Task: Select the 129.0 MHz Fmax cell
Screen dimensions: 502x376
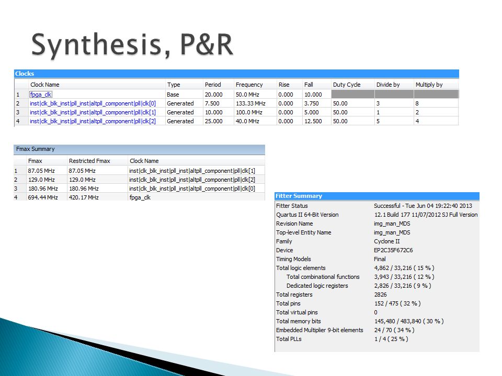Action: coord(41,180)
